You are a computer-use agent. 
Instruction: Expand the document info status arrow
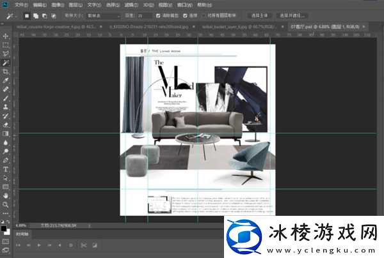point(90,226)
